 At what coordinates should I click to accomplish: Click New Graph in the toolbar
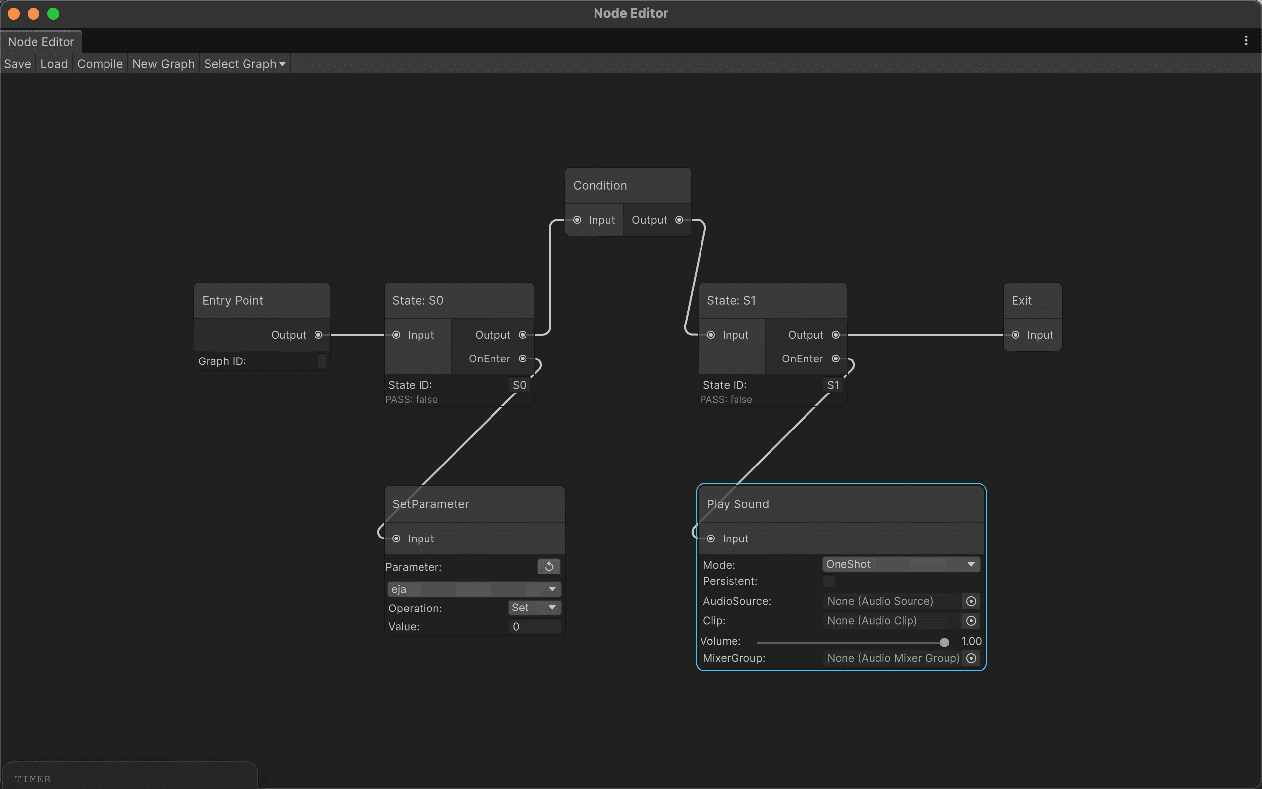163,64
